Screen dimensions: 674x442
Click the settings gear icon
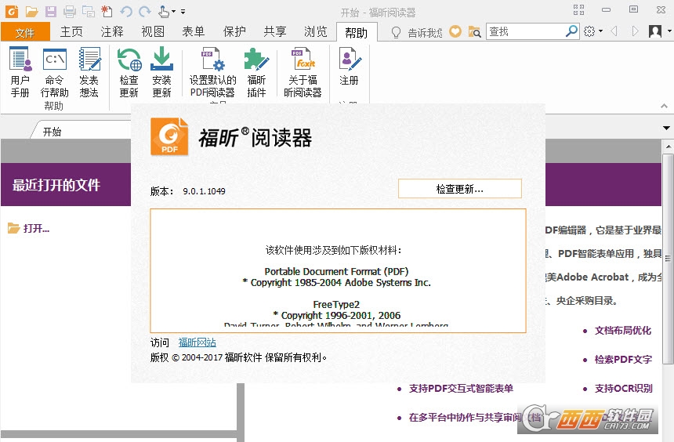(x=589, y=31)
